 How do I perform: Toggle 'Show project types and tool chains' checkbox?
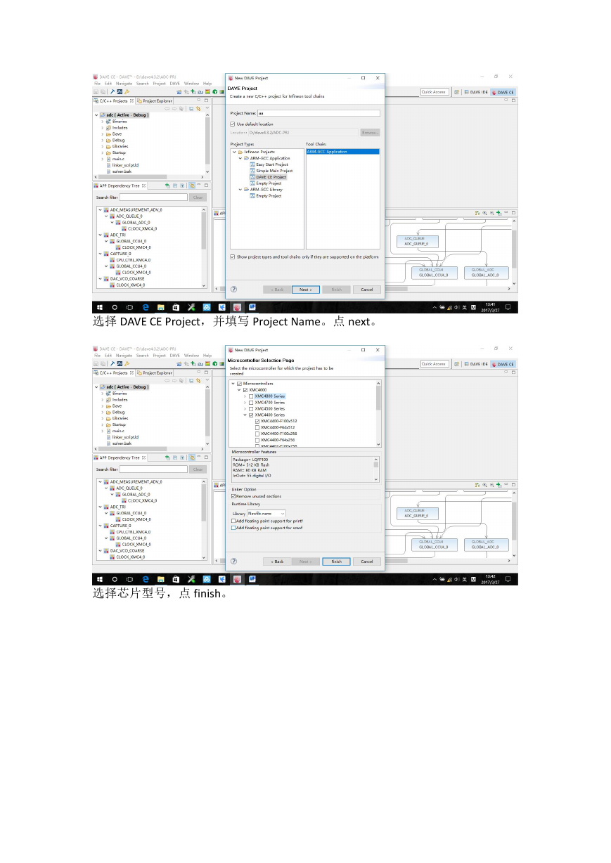tap(233, 257)
